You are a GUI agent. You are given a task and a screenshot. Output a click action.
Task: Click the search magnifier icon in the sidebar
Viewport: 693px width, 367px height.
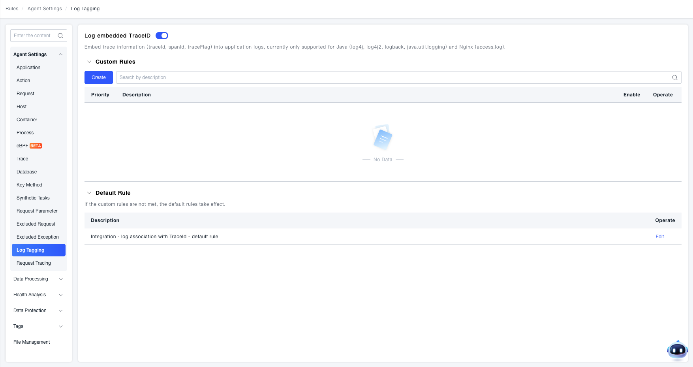[60, 36]
